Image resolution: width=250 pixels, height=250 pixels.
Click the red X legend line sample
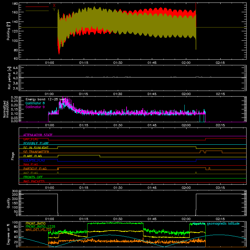pyautogui.click(x=37, y=7)
